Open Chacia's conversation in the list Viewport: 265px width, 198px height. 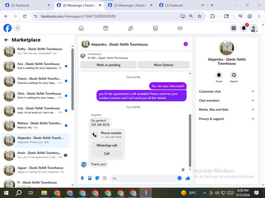(x=36, y=81)
